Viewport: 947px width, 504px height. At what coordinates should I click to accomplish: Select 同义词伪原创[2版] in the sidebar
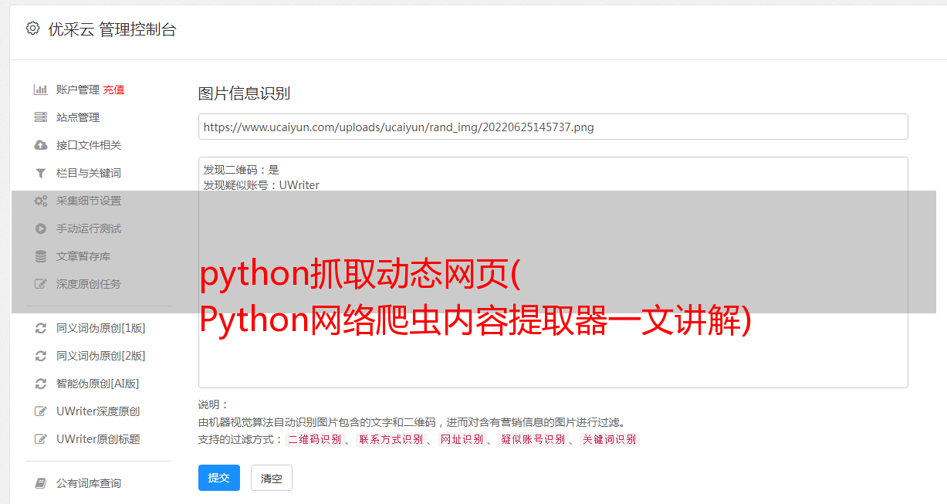tap(101, 356)
